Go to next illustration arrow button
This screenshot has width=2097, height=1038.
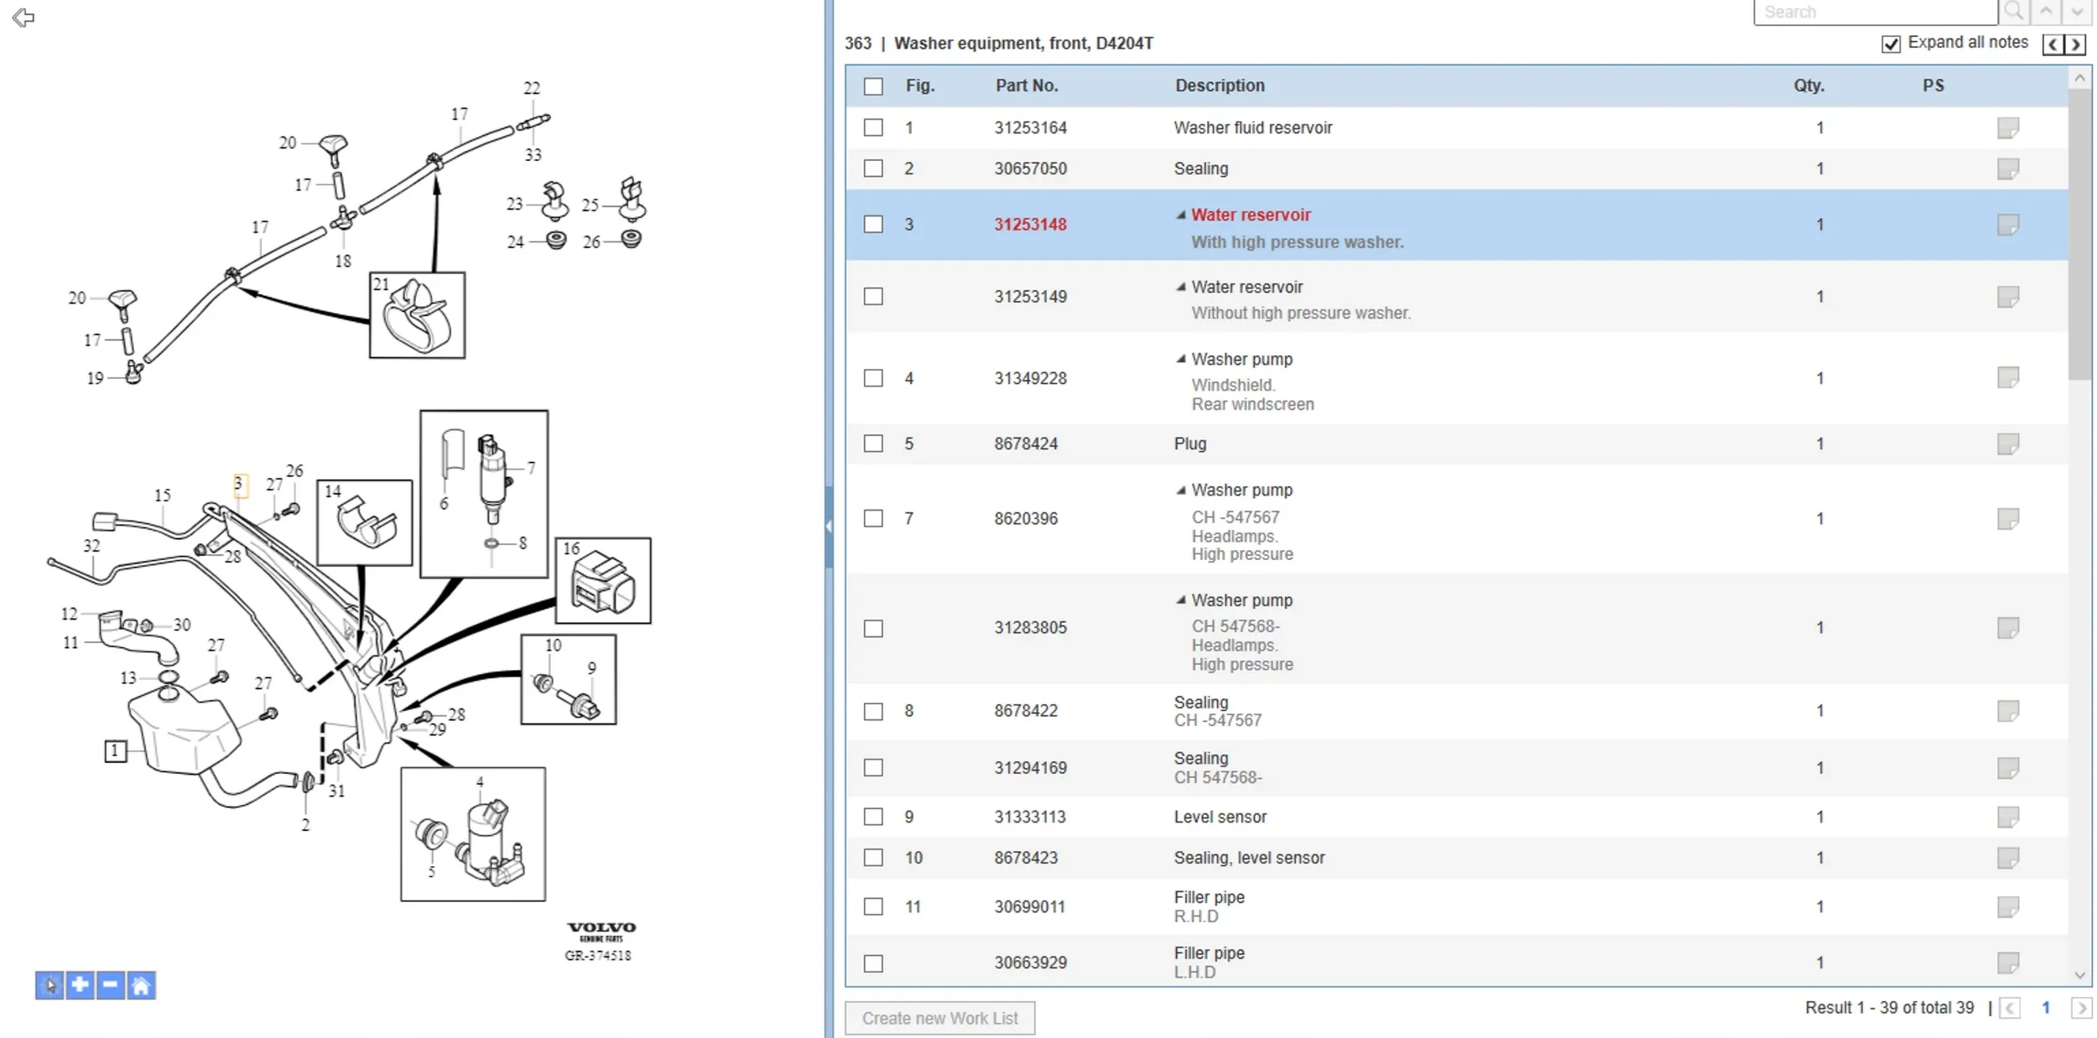point(2075,44)
